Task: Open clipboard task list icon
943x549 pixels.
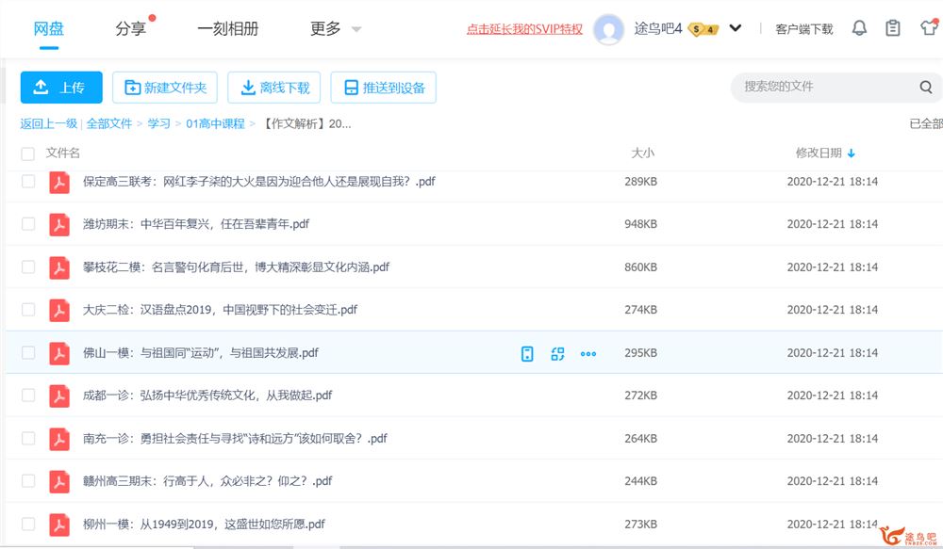Action: pos(893,27)
